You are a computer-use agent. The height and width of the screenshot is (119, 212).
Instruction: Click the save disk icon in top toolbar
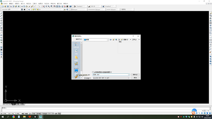[x=8, y=6]
